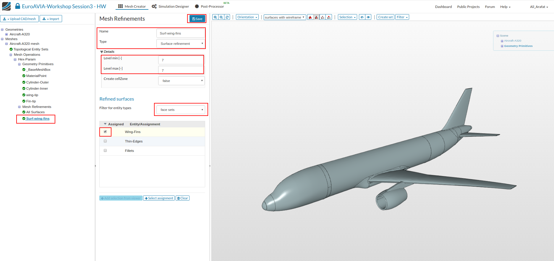Select the Surf-wing-fins tree item
Viewport: 554px width, 261px height.
click(x=38, y=119)
